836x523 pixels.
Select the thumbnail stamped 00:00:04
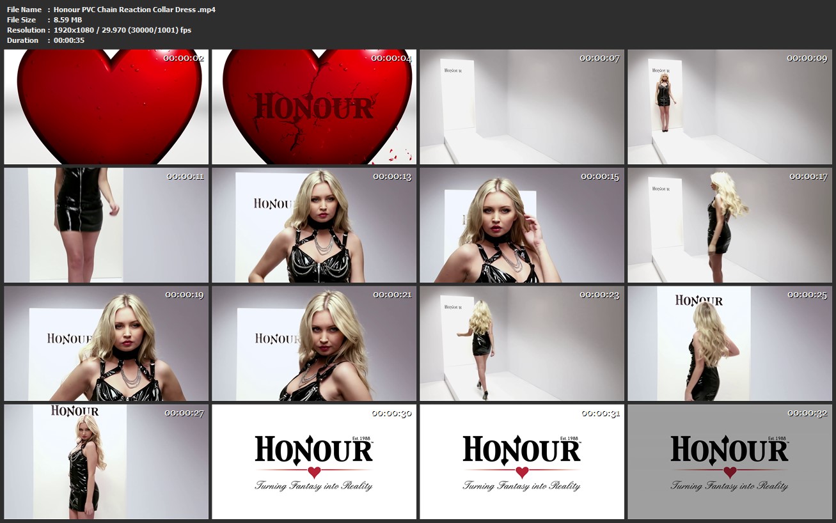(x=314, y=107)
